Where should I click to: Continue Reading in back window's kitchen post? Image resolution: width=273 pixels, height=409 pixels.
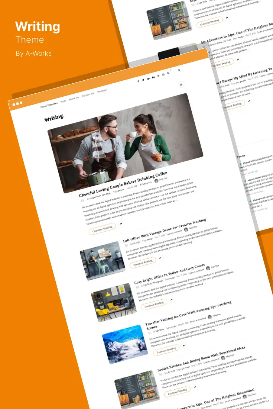coord(209,22)
